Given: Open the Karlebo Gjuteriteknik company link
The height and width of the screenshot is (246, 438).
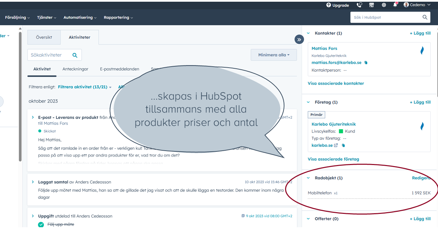Looking at the screenshot, I should pyautogui.click(x=334, y=124).
